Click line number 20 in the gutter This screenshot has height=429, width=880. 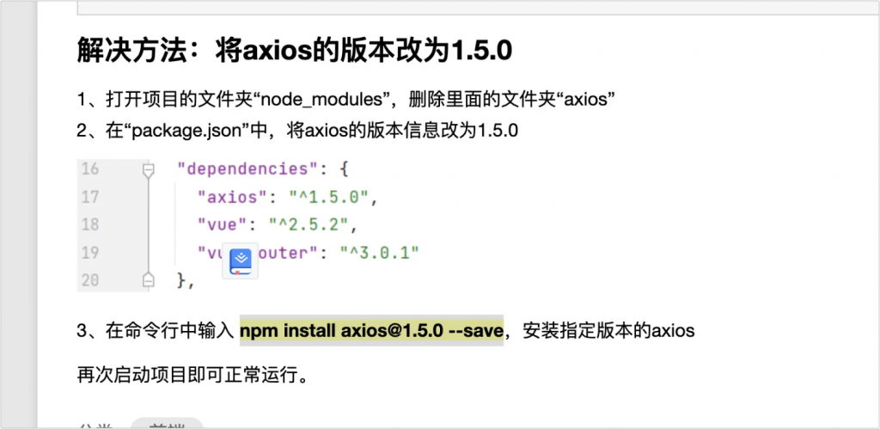[89, 279]
